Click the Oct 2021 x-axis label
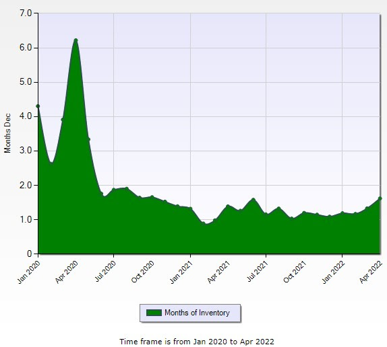Screen dimensions: 387x347 (295, 272)
